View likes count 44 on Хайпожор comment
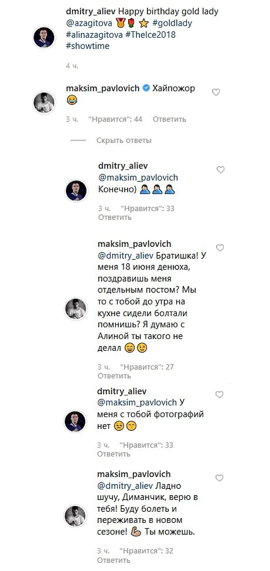 coord(115,120)
